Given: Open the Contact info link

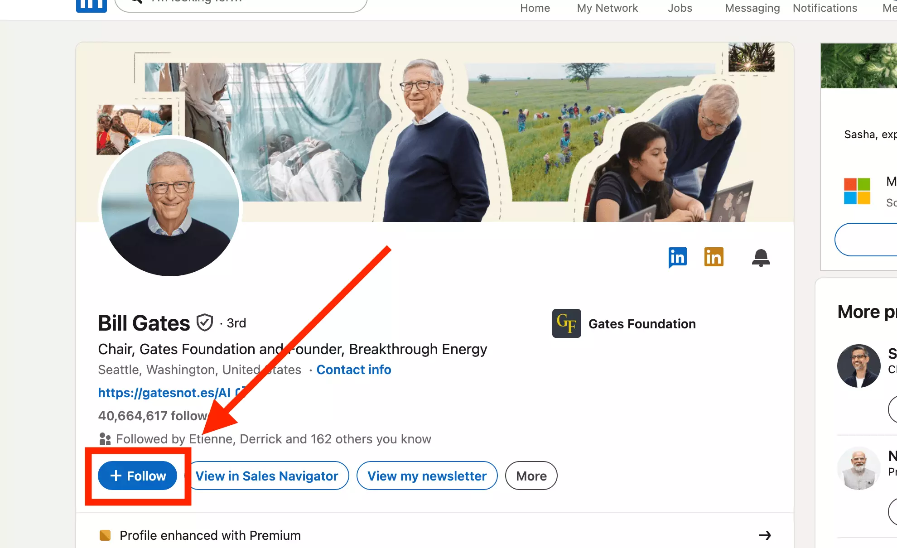Looking at the screenshot, I should [x=354, y=370].
